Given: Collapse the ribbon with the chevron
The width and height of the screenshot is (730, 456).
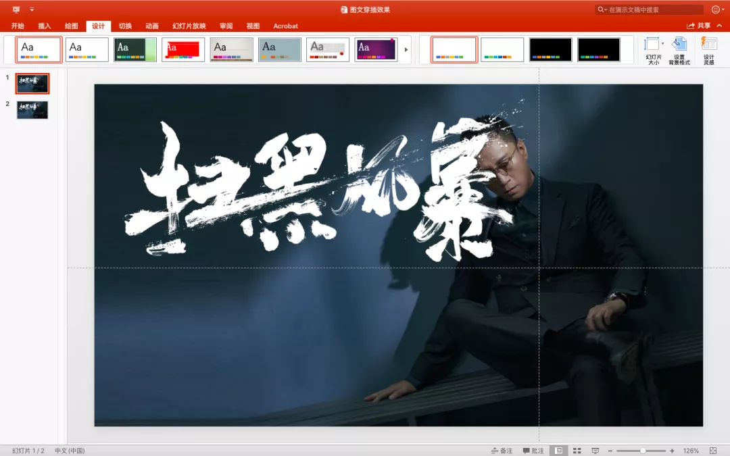Looking at the screenshot, I should point(720,26).
